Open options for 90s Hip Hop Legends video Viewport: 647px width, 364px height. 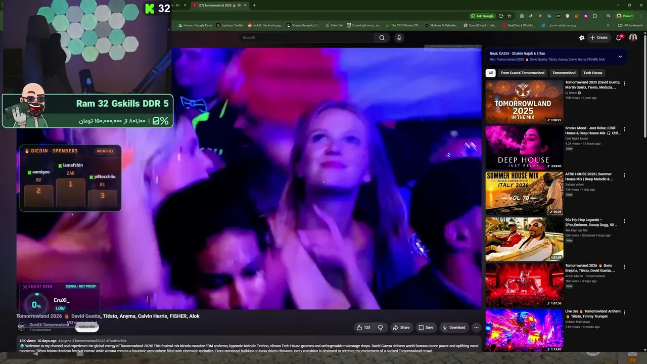coord(625,221)
